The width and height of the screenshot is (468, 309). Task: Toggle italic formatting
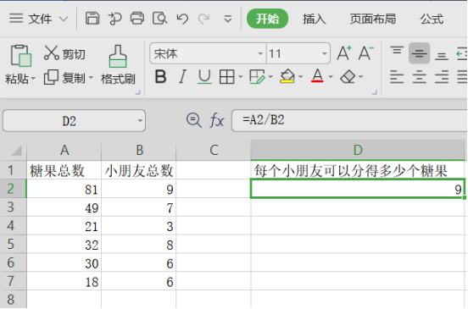[x=182, y=77]
